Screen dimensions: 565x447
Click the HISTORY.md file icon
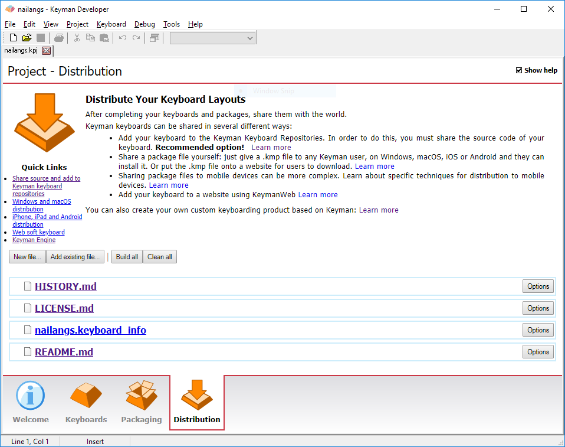[28, 286]
